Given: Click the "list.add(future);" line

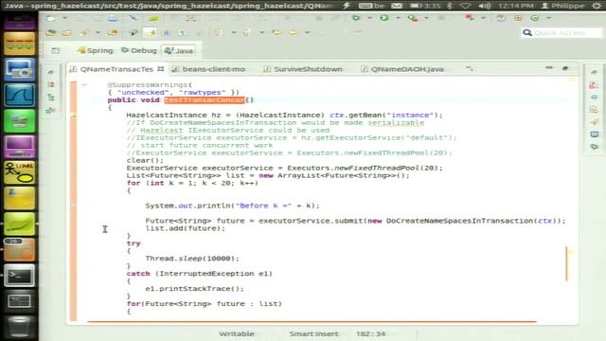Looking at the screenshot, I should click(x=186, y=228).
